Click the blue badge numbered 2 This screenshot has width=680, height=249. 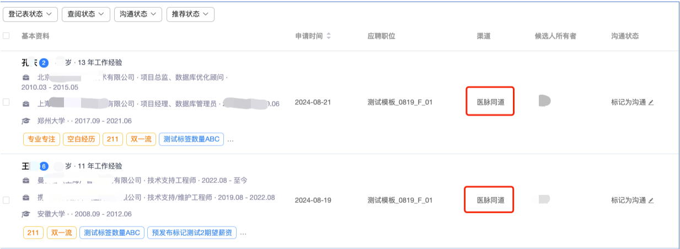pyautogui.click(x=44, y=63)
